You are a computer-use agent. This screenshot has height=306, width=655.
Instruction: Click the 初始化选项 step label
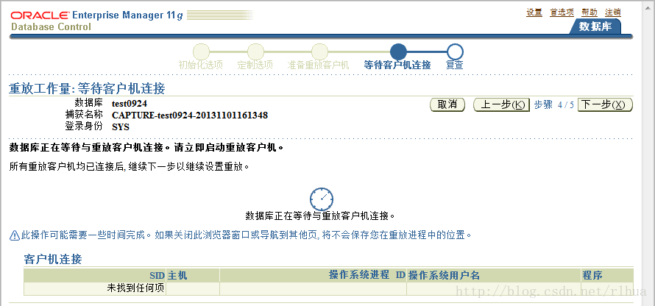tap(201, 65)
